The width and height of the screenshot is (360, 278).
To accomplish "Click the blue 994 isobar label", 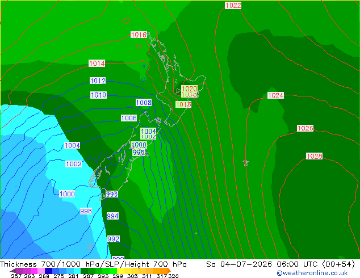I will 112,216.
